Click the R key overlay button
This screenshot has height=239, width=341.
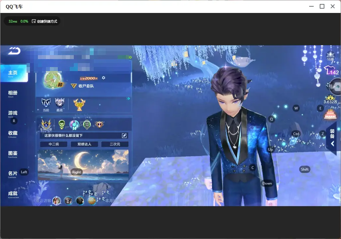tap(14, 121)
